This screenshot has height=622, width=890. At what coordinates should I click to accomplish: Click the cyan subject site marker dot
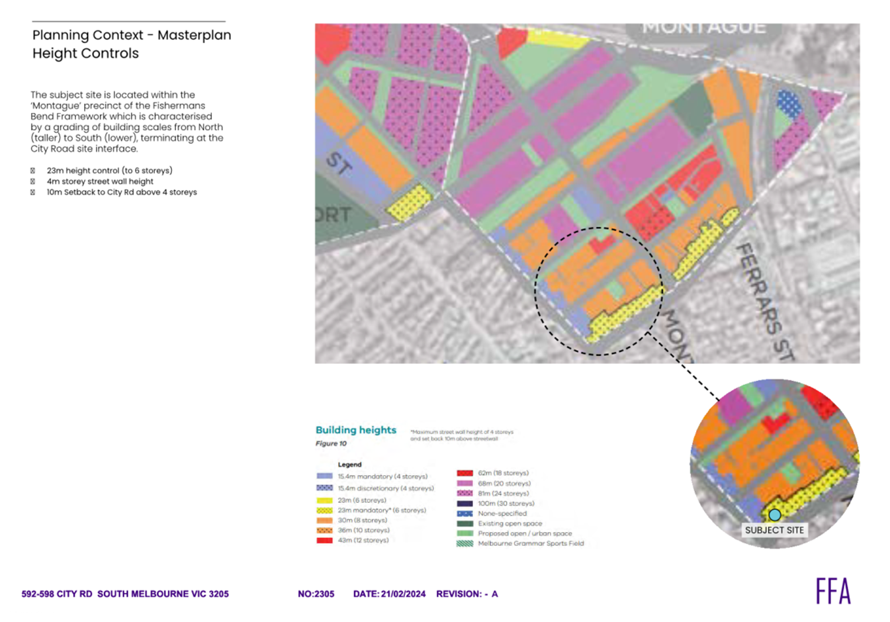774,514
